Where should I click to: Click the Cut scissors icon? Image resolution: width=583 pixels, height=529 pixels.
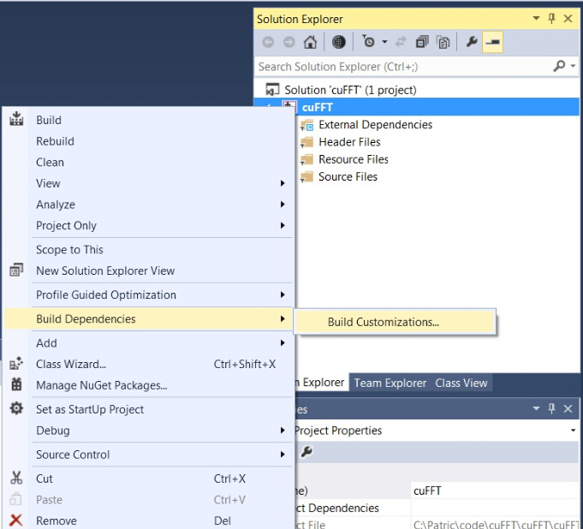click(x=16, y=478)
